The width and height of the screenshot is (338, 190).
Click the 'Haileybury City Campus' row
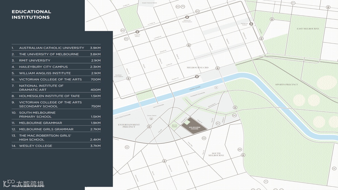click(56, 67)
